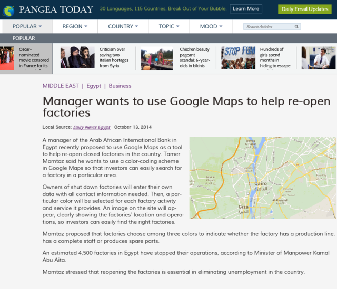Open Italian hostages from Syria thumbnail
337x289 pixels.
tap(77, 58)
